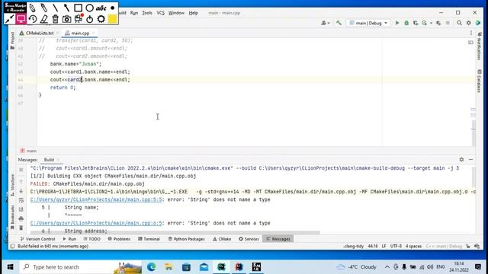488x274 pixels.
Task: Click the horizontal scrollbar in build output
Action: pyautogui.click(x=175, y=233)
